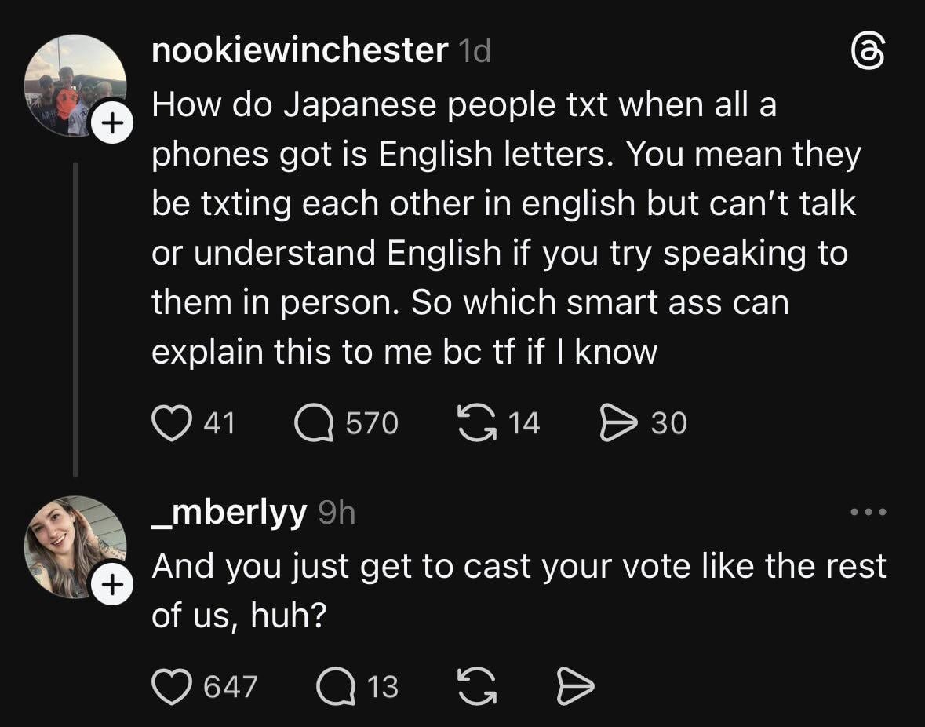Viewport: 925px width, 727px height.
Task: Open the post text about Japanese people texting
Action: pos(502,228)
